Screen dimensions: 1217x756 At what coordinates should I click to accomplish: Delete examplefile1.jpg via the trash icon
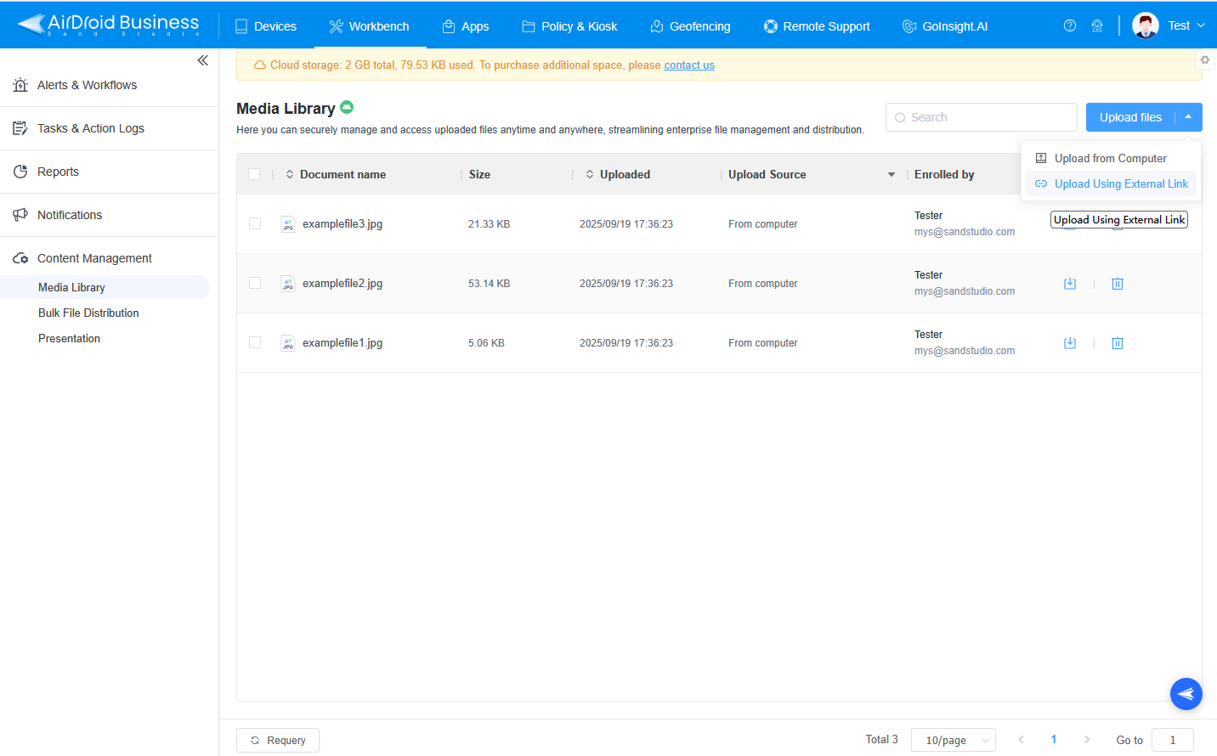[1117, 342]
